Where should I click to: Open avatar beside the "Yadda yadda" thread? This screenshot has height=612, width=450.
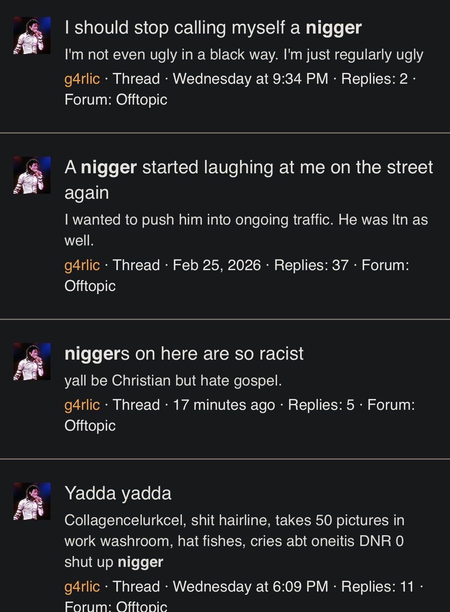click(32, 501)
